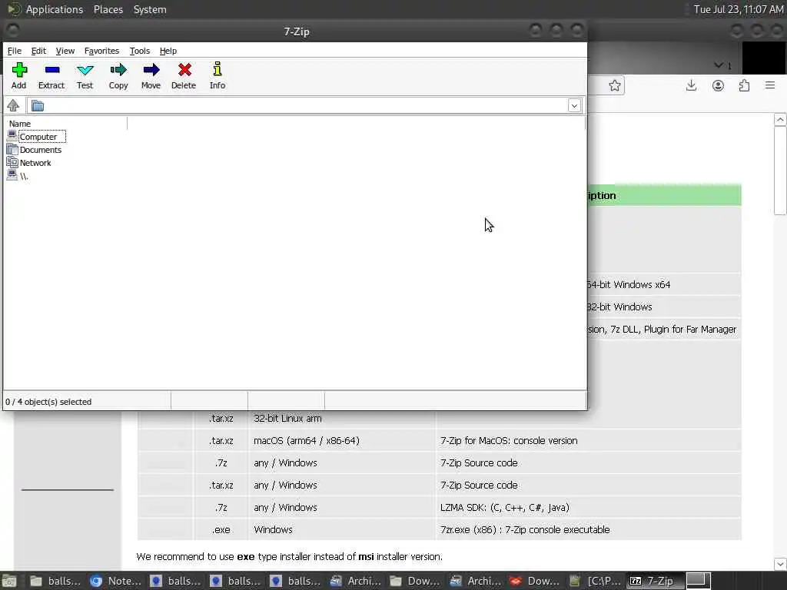Click '7zr.exe (x86) : 7-Zip console executable' text
The width and height of the screenshot is (787, 590).
point(525,530)
